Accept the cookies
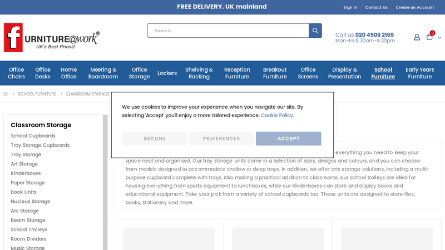The image size is (445, 250). (288, 138)
